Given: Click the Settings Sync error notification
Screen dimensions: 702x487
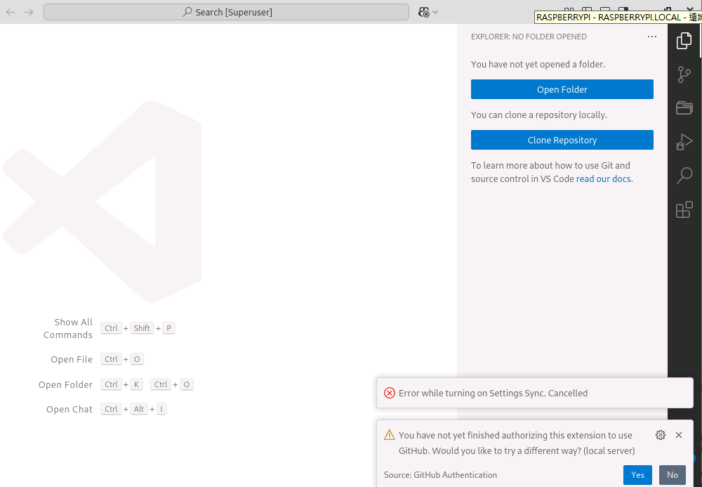Looking at the screenshot, I should coord(493,394).
